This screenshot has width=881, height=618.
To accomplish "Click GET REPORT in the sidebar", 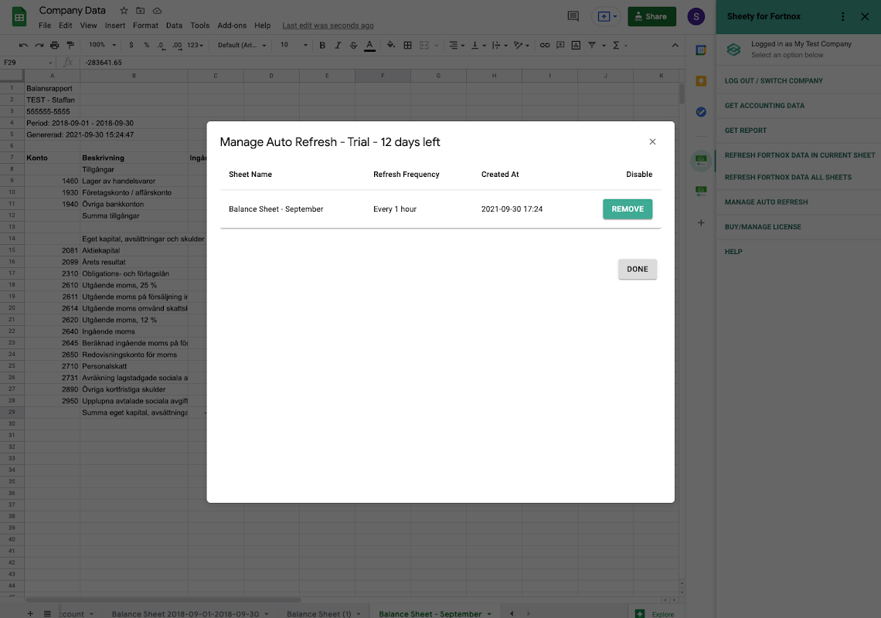I will pyautogui.click(x=746, y=131).
